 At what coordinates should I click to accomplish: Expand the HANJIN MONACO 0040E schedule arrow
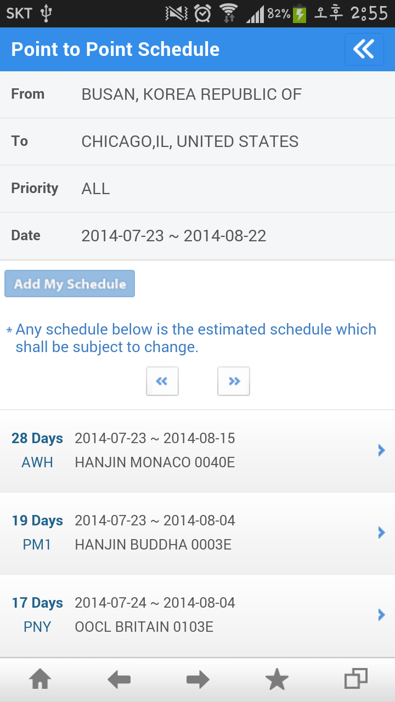382,450
